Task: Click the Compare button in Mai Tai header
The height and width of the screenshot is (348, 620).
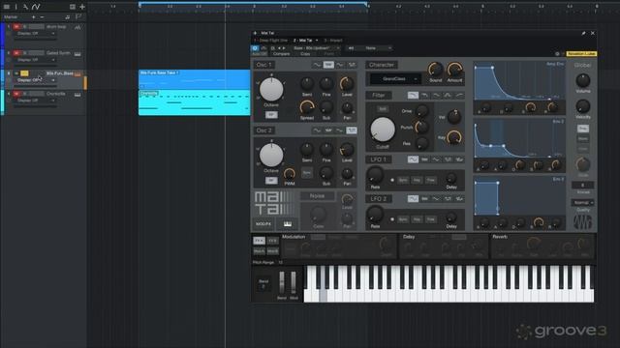Action: (282, 54)
